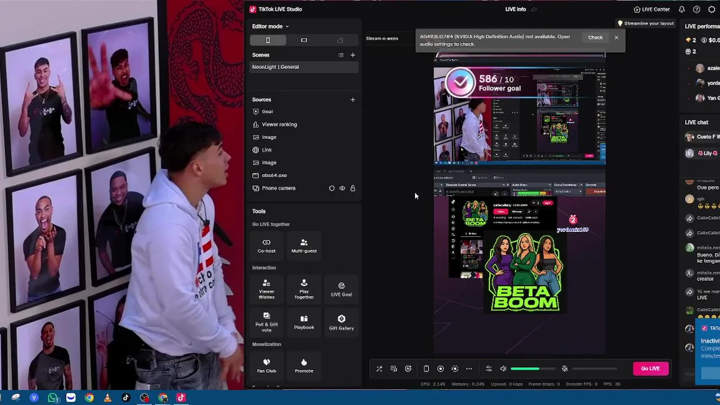Viewport: 720px width, 405px height.
Task: Edit LIVE info title at the top
Action: click(521, 10)
